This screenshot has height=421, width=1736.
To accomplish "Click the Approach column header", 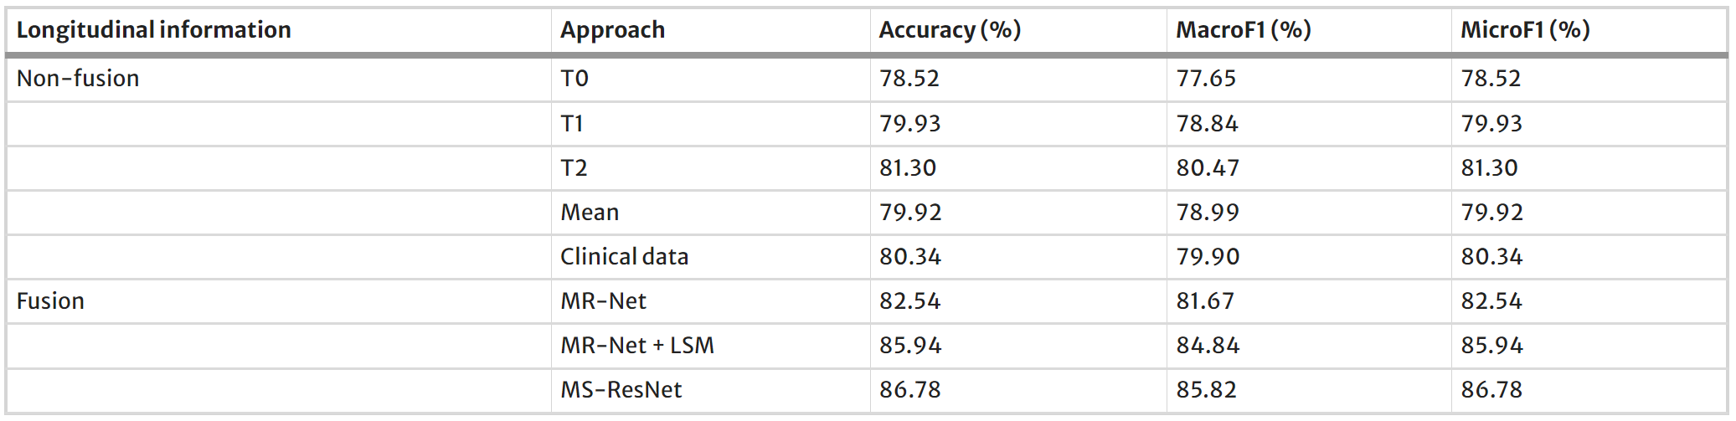I will 612,30.
